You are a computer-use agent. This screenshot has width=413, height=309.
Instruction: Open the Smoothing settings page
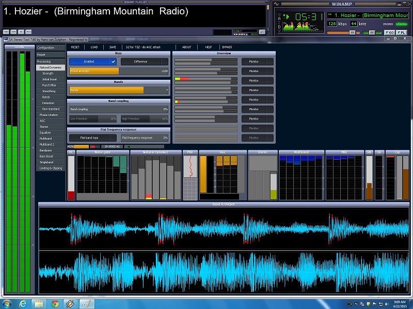[x=51, y=91]
